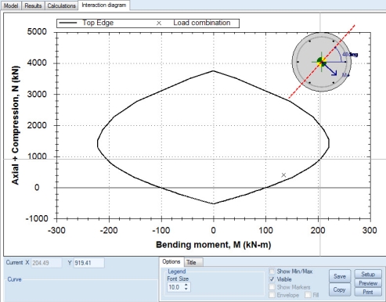The width and height of the screenshot is (386, 302).
Task: Open the Results tab
Action: coord(33,5)
